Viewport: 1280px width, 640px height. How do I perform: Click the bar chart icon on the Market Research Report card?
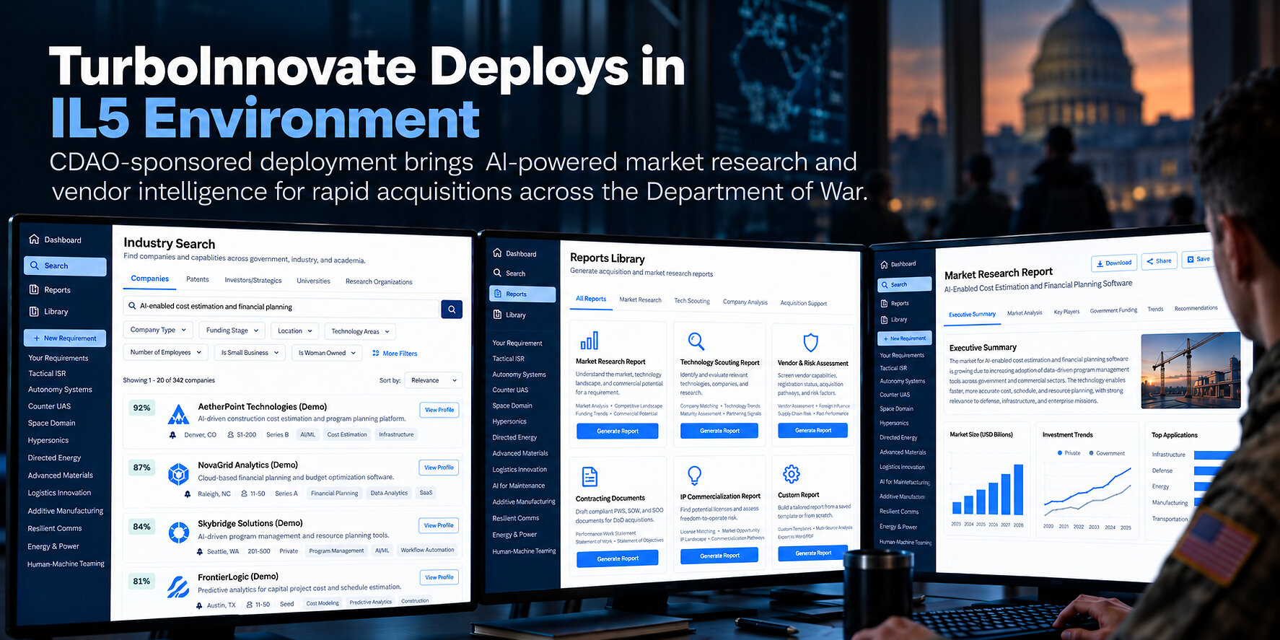click(x=589, y=341)
